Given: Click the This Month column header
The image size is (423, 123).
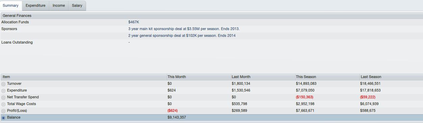Looking at the screenshot, I should [199, 77].
